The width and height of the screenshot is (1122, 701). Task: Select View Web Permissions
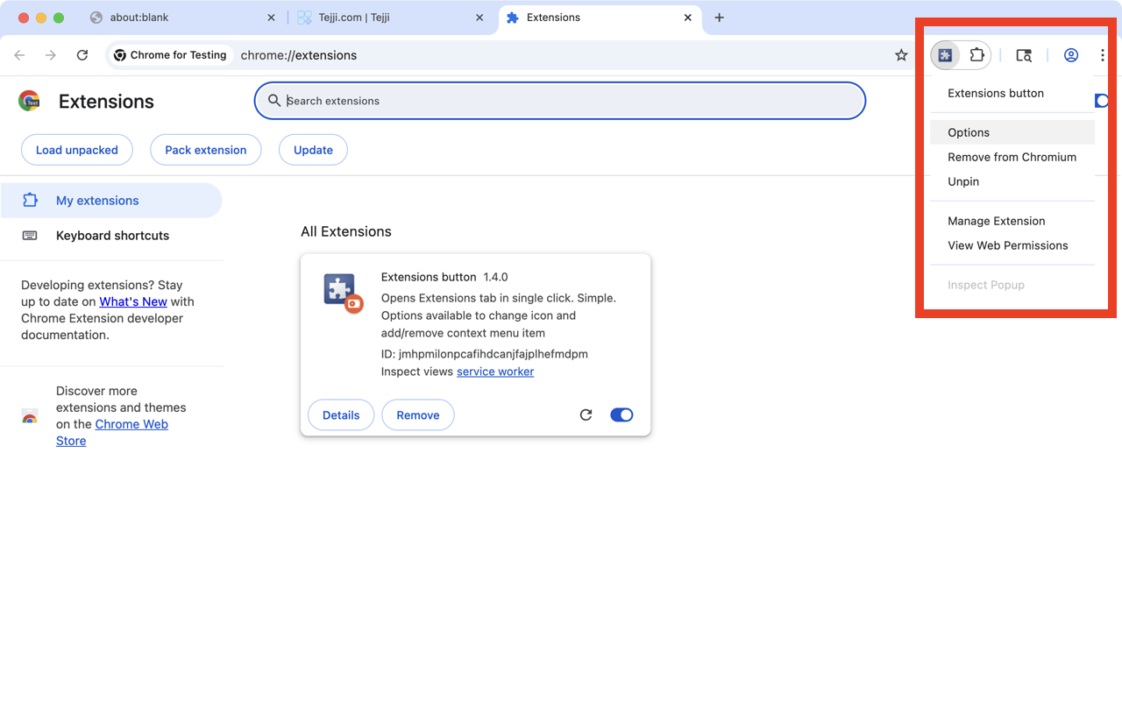pos(1007,245)
